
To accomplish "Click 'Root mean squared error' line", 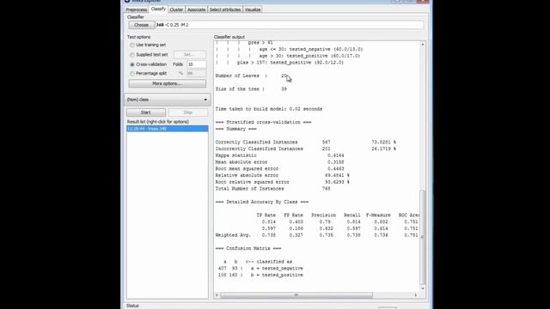I will pos(279,169).
